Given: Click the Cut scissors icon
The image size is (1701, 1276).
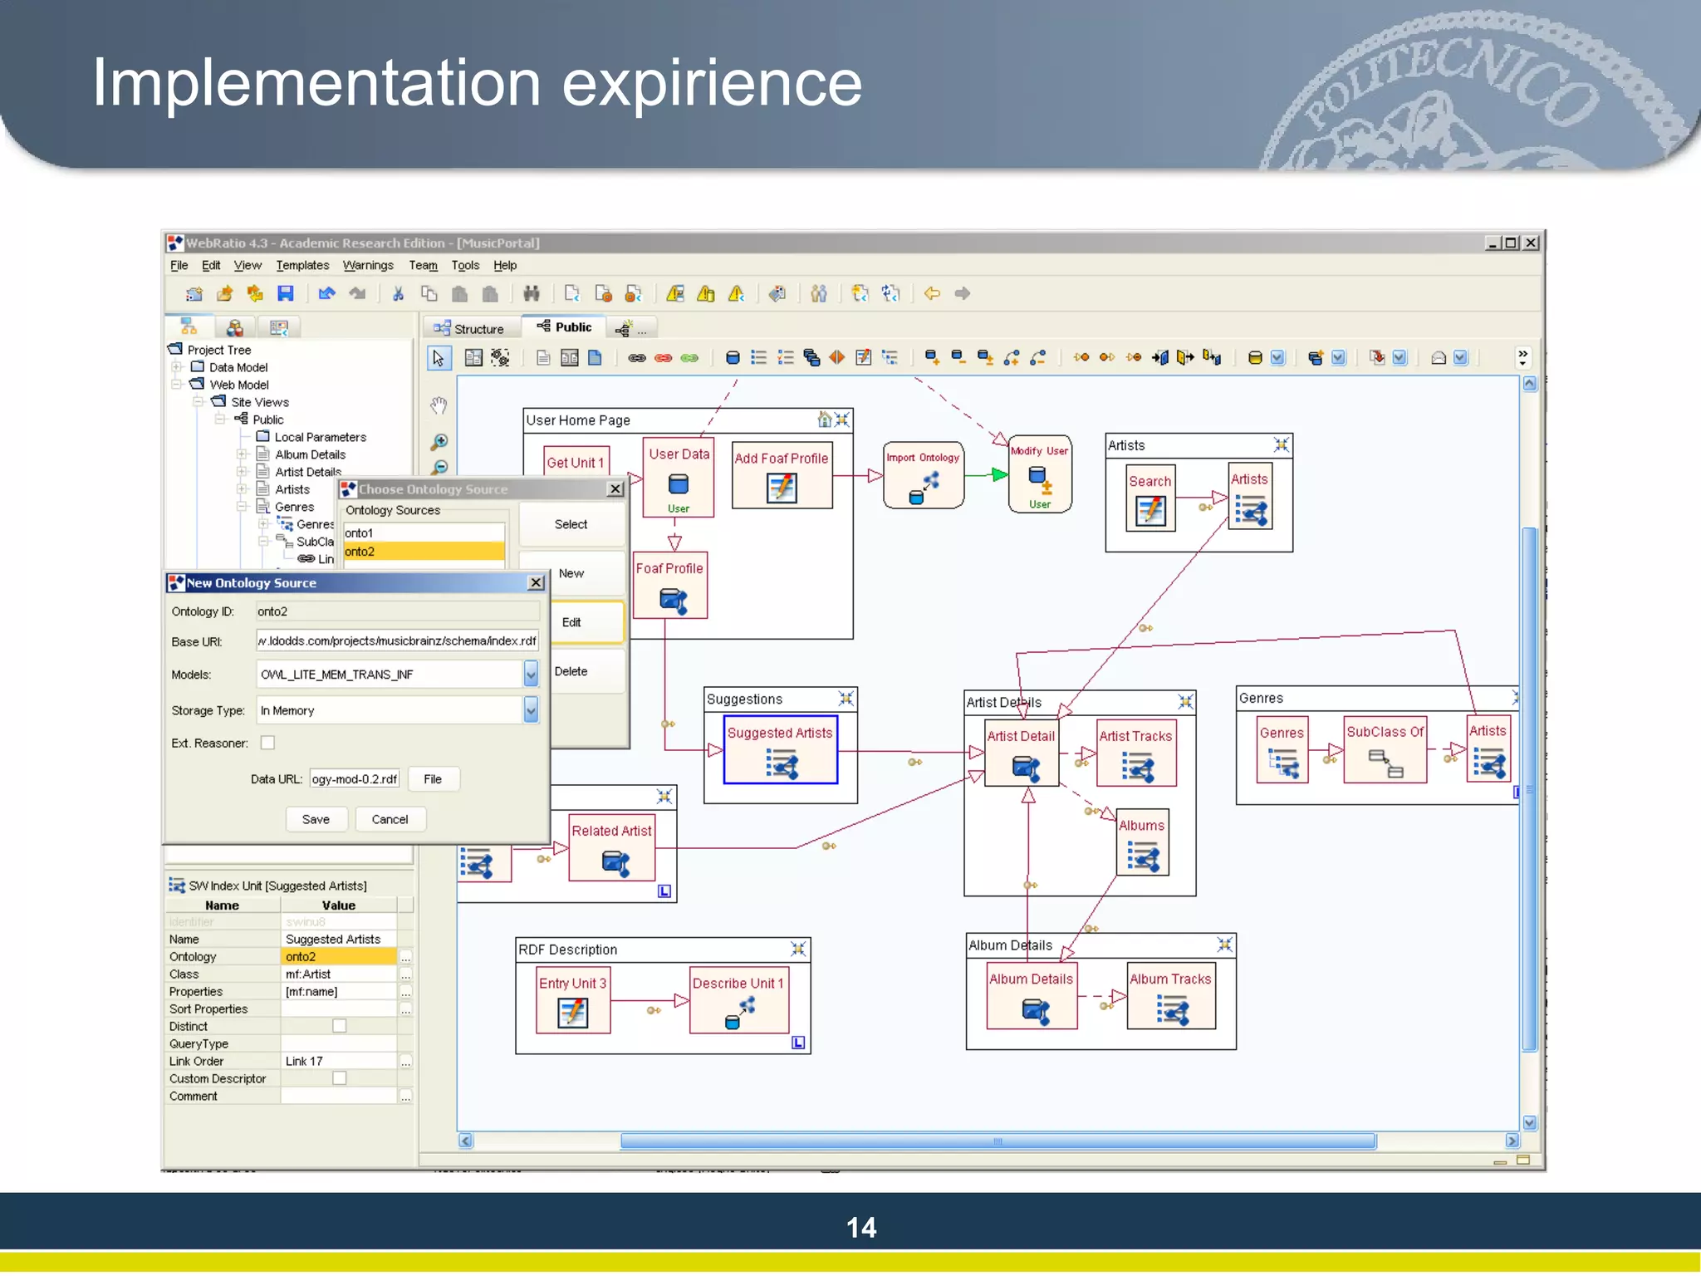Looking at the screenshot, I should coord(398,293).
